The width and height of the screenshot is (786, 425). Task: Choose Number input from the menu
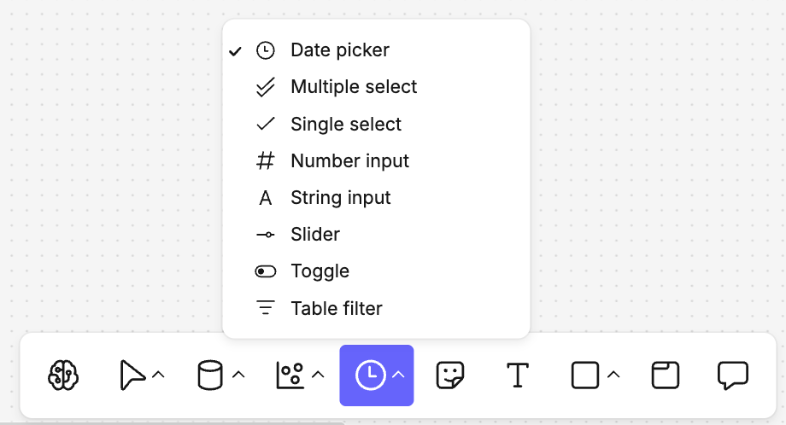349,160
